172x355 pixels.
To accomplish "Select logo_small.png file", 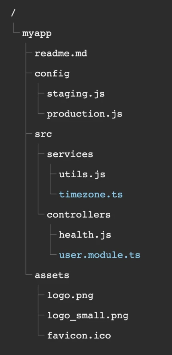I will coord(87,316).
